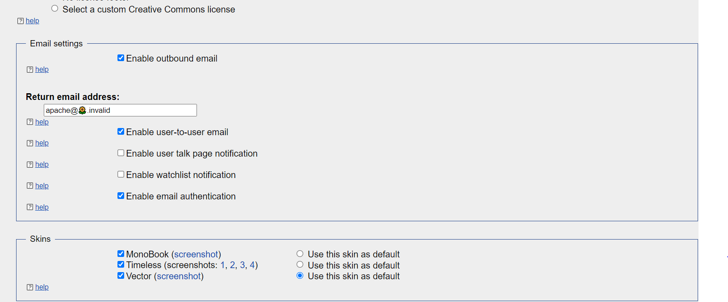
Task: Click the Return email address input field
Action: (120, 110)
